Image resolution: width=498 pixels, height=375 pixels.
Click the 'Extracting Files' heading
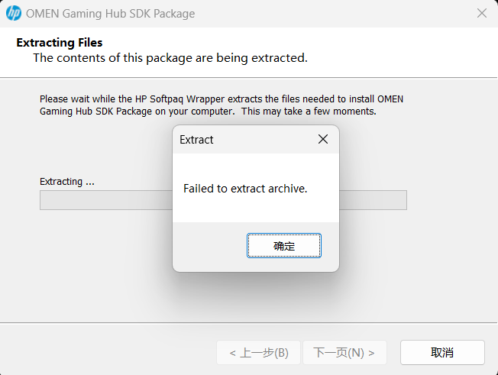[60, 43]
